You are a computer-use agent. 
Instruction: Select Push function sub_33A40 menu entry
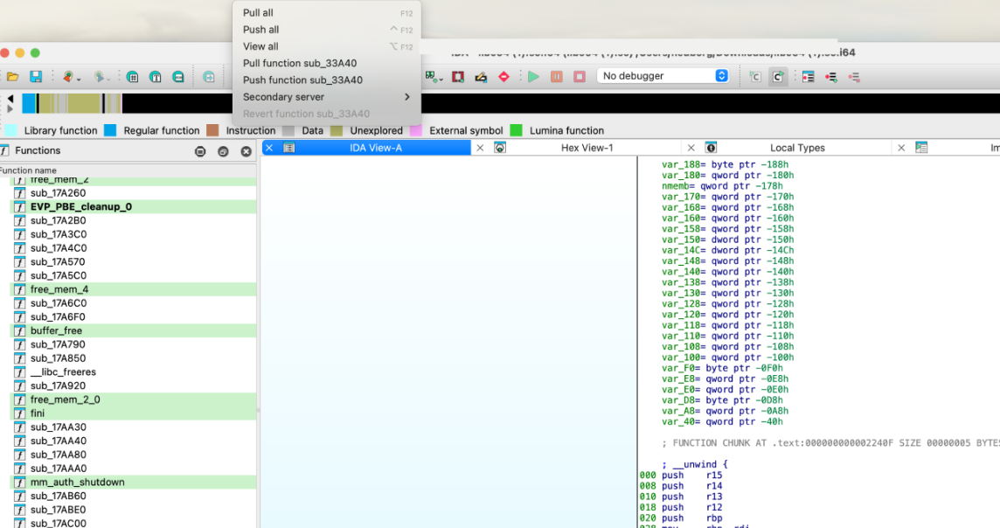[x=302, y=80]
